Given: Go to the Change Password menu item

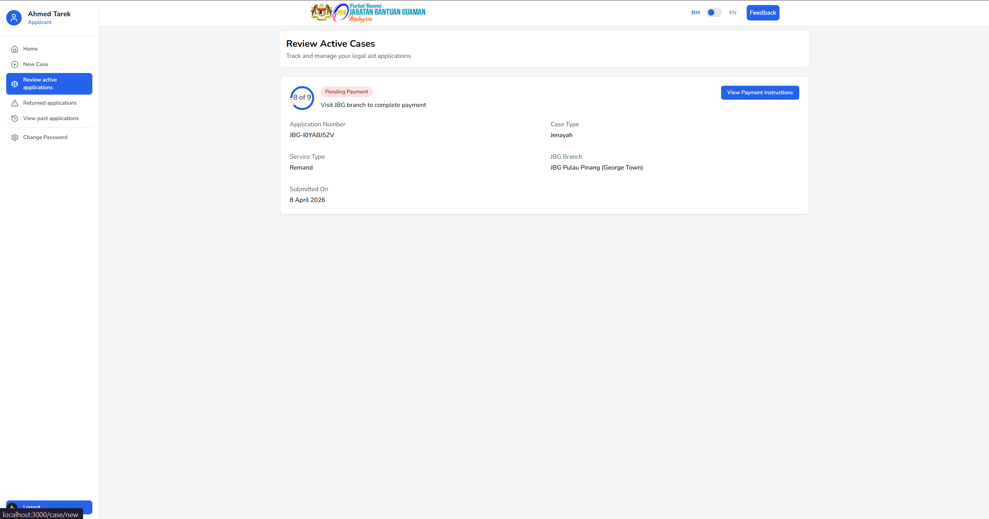Looking at the screenshot, I should click(x=45, y=137).
